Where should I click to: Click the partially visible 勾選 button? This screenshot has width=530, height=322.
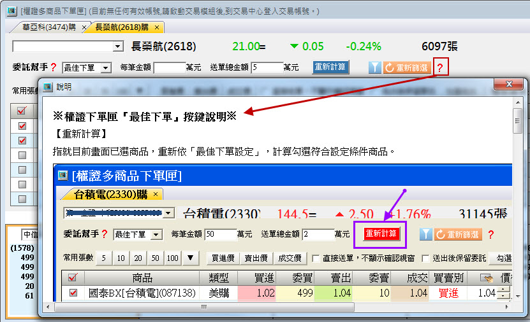pyautogui.click(x=501, y=258)
